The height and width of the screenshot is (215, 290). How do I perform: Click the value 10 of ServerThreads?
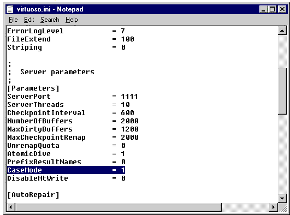(x=125, y=105)
